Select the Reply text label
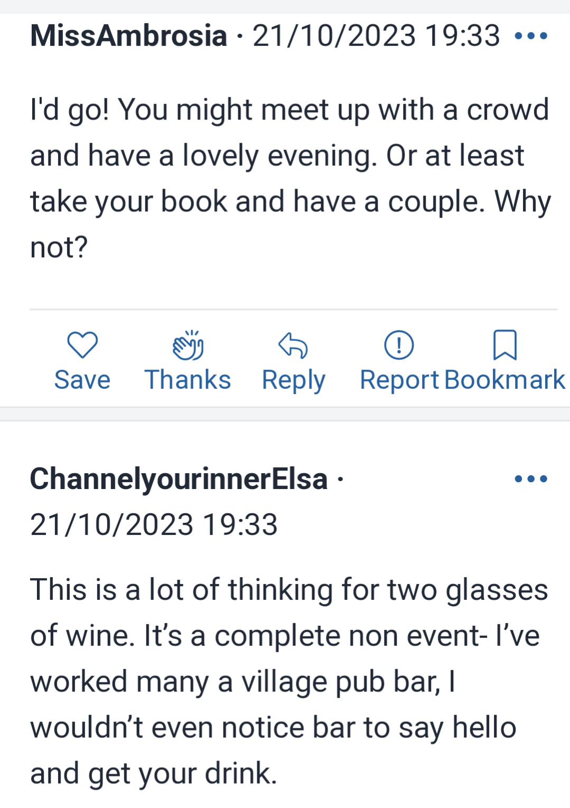Screen dimensions: 570x808 (294, 380)
